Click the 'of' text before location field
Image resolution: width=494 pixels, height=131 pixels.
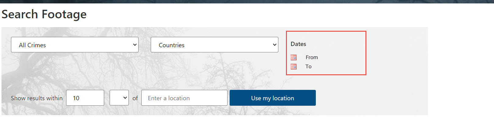(135, 98)
